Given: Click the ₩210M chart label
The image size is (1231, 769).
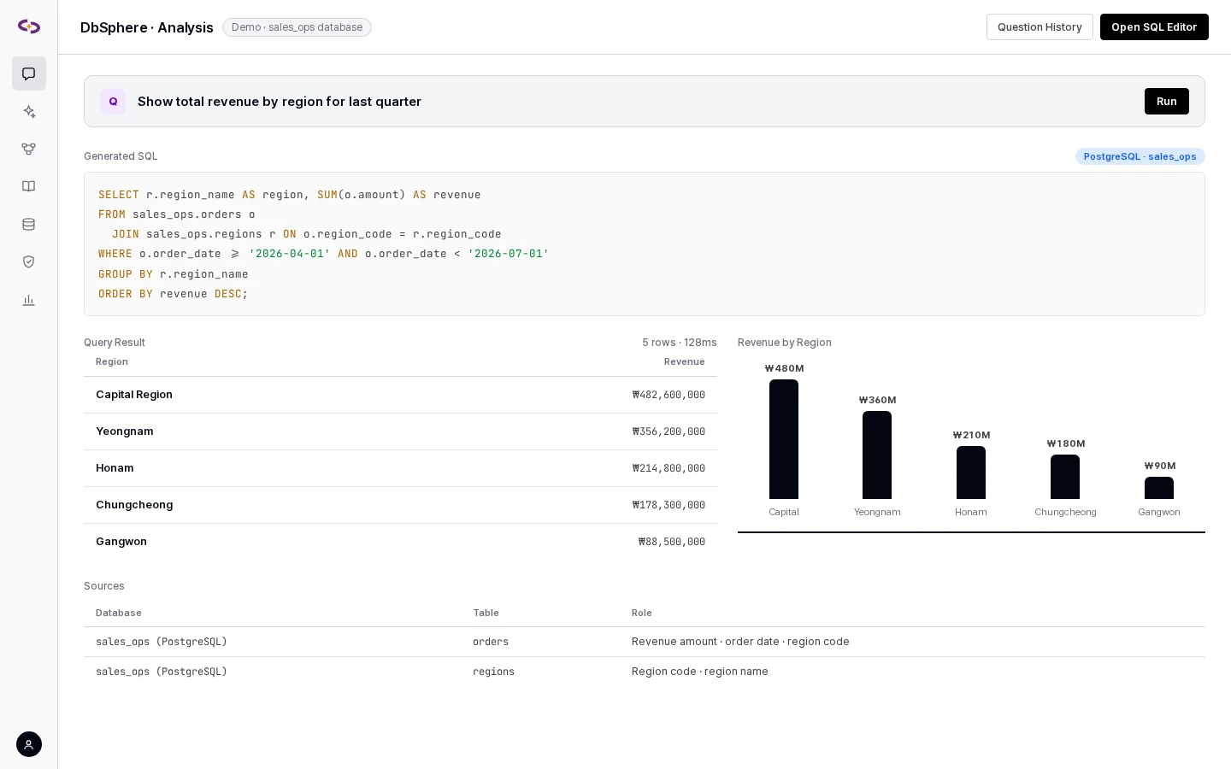Looking at the screenshot, I should 971,436.
